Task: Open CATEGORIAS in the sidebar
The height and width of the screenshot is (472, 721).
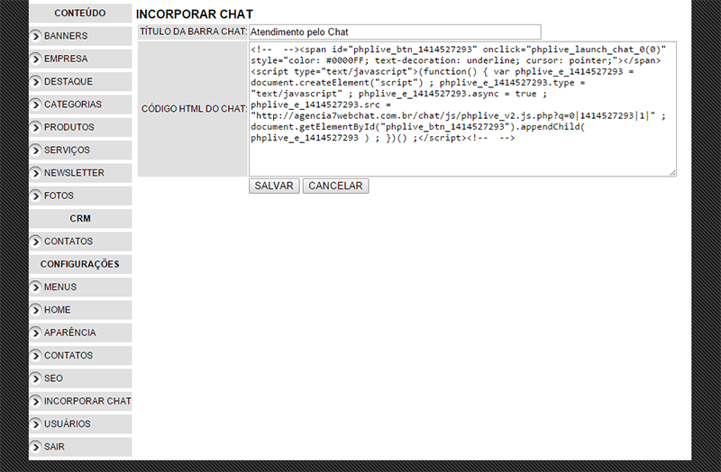Action: pos(80,104)
